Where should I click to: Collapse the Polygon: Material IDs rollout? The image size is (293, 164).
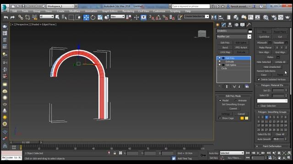[272, 85]
